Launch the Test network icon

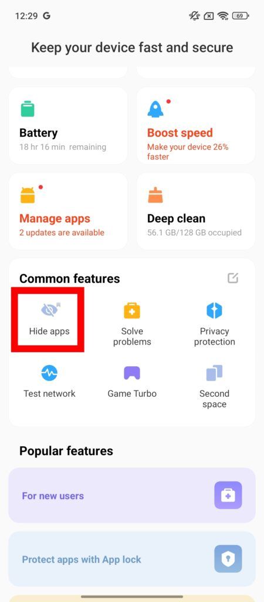tap(49, 373)
